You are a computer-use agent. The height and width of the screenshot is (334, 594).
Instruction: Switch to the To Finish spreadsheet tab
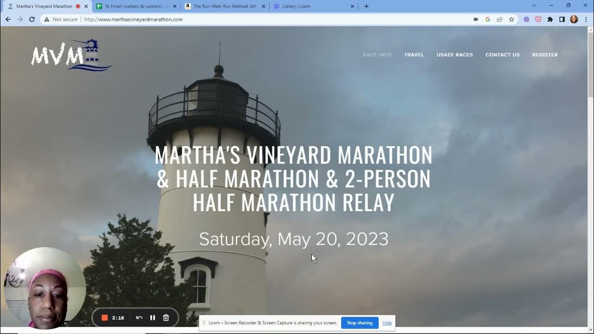tap(136, 6)
